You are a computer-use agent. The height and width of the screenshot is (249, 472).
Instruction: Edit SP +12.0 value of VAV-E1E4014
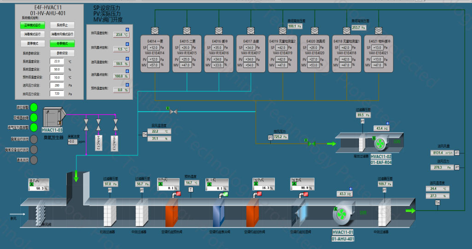tap(153, 47)
